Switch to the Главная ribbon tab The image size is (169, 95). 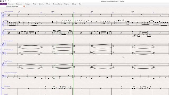click(x=11, y=4)
